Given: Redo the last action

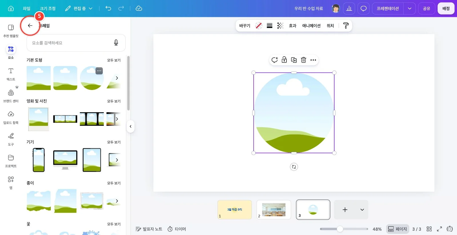Looking at the screenshot, I should (x=121, y=8).
